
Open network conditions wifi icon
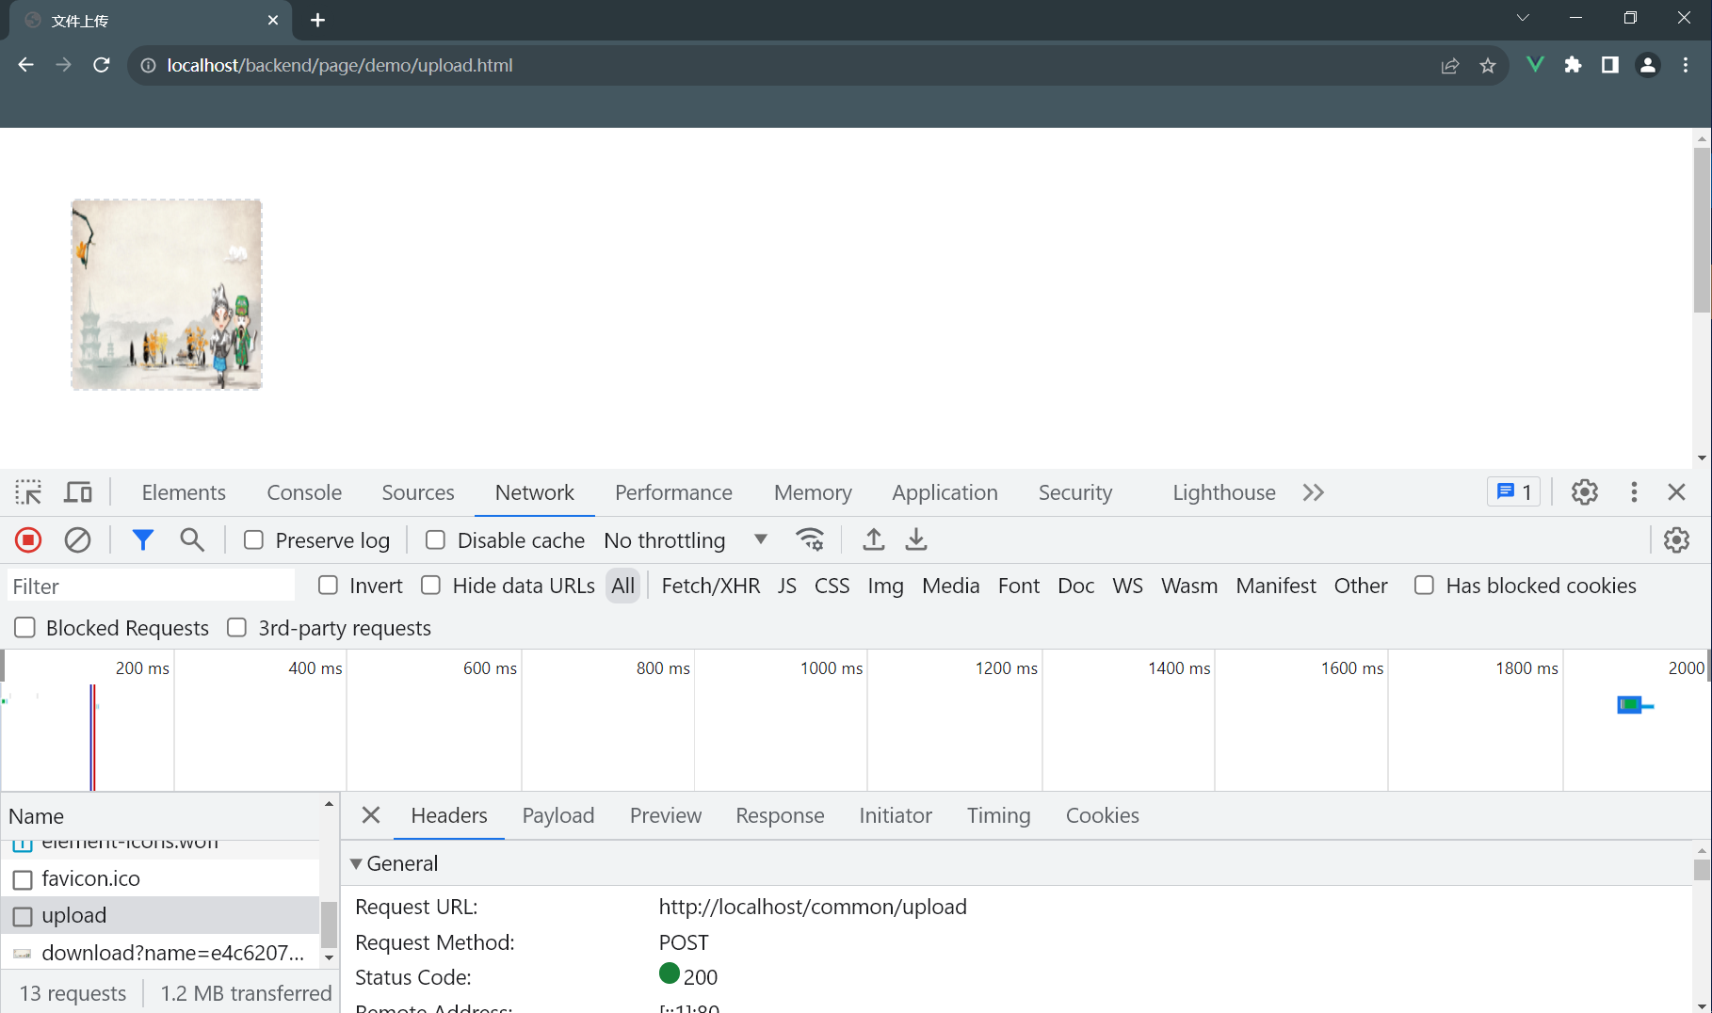tap(810, 539)
